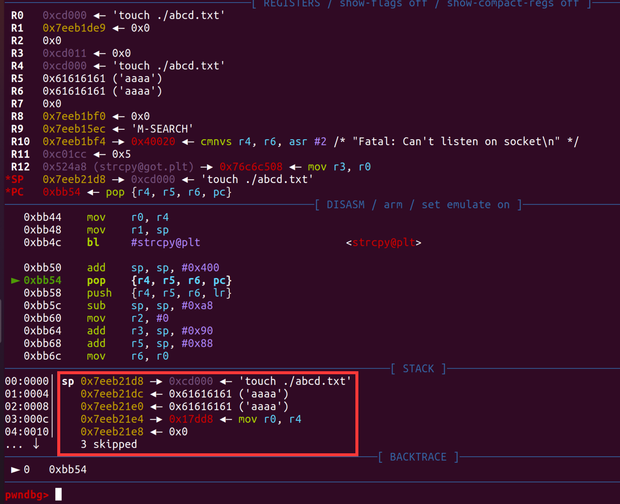Select R8 value 0x7eeb1bf0

[x=74, y=116]
